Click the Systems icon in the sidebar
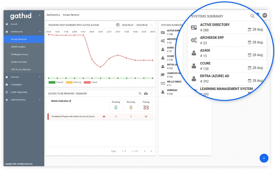275x176 pixels. pyautogui.click(x=7, y=77)
